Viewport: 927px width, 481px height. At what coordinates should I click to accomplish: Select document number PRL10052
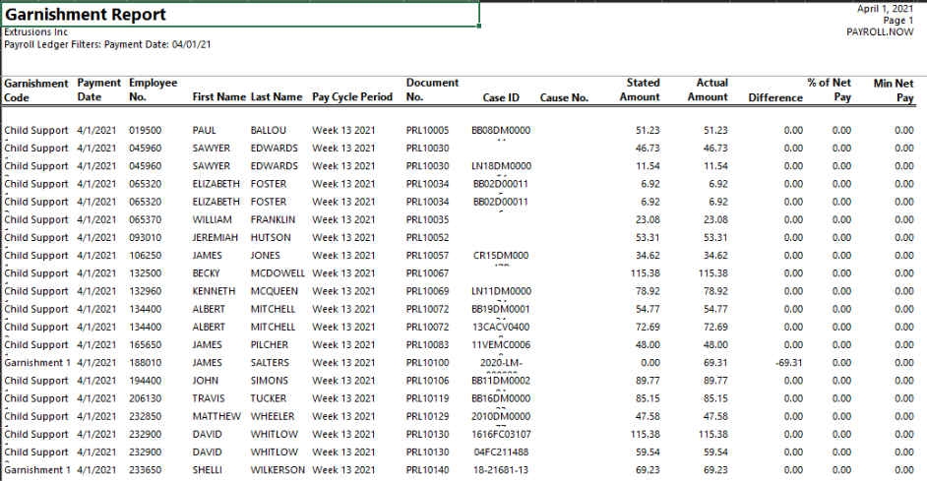(427, 237)
